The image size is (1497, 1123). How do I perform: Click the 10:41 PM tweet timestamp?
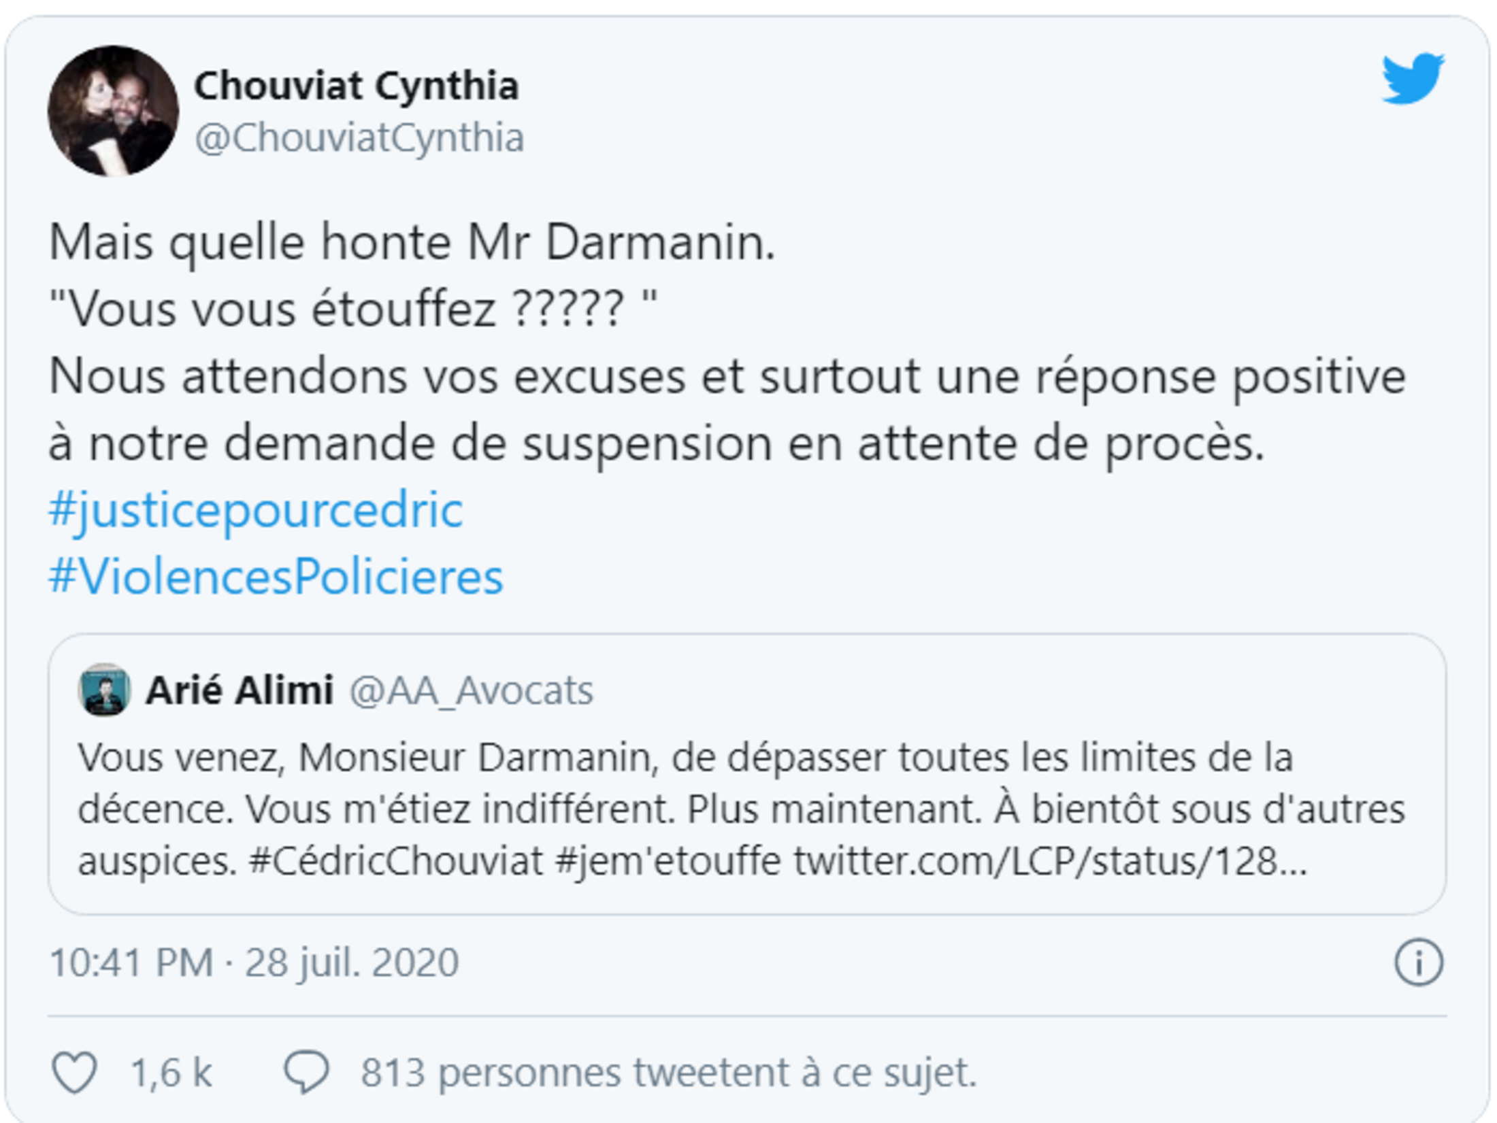(x=131, y=962)
